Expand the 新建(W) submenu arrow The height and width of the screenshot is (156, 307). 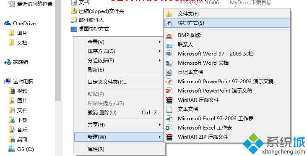point(159,137)
